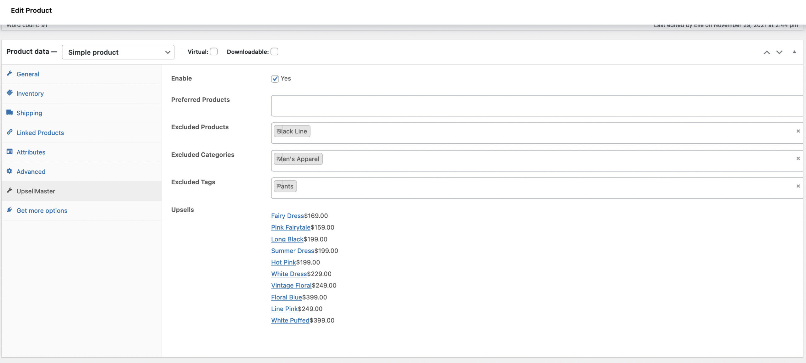Image resolution: width=806 pixels, height=363 pixels.
Task: Open the Pink Fairytale upsell link
Action: click(291, 227)
